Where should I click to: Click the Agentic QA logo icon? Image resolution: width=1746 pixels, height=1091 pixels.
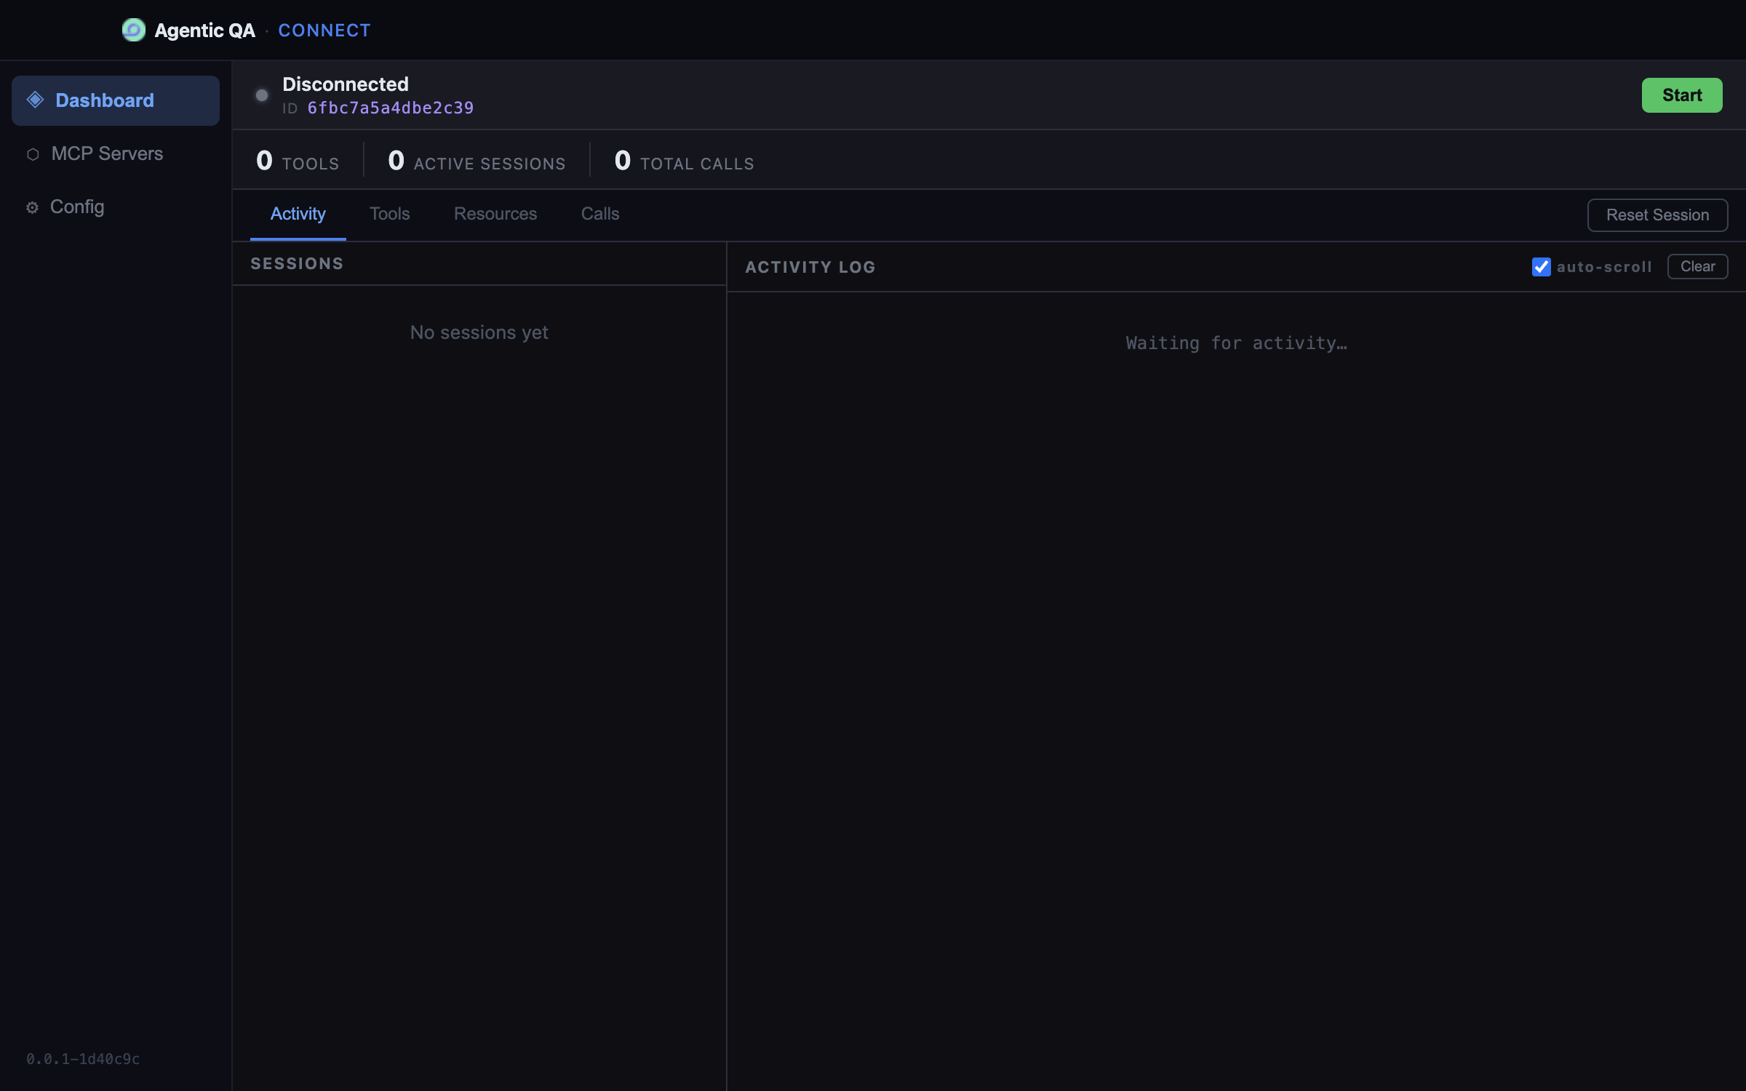click(133, 30)
